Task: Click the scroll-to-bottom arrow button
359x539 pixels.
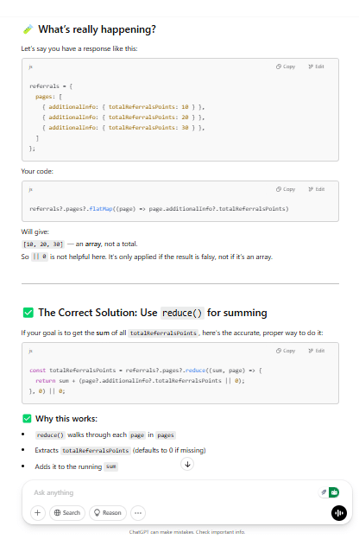Action: click(x=187, y=464)
